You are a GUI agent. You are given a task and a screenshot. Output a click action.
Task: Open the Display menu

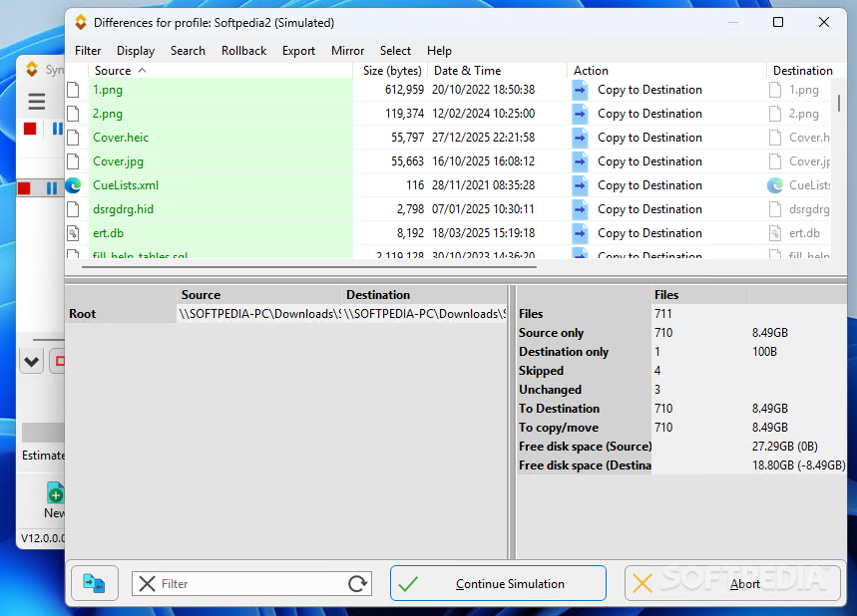click(x=136, y=51)
